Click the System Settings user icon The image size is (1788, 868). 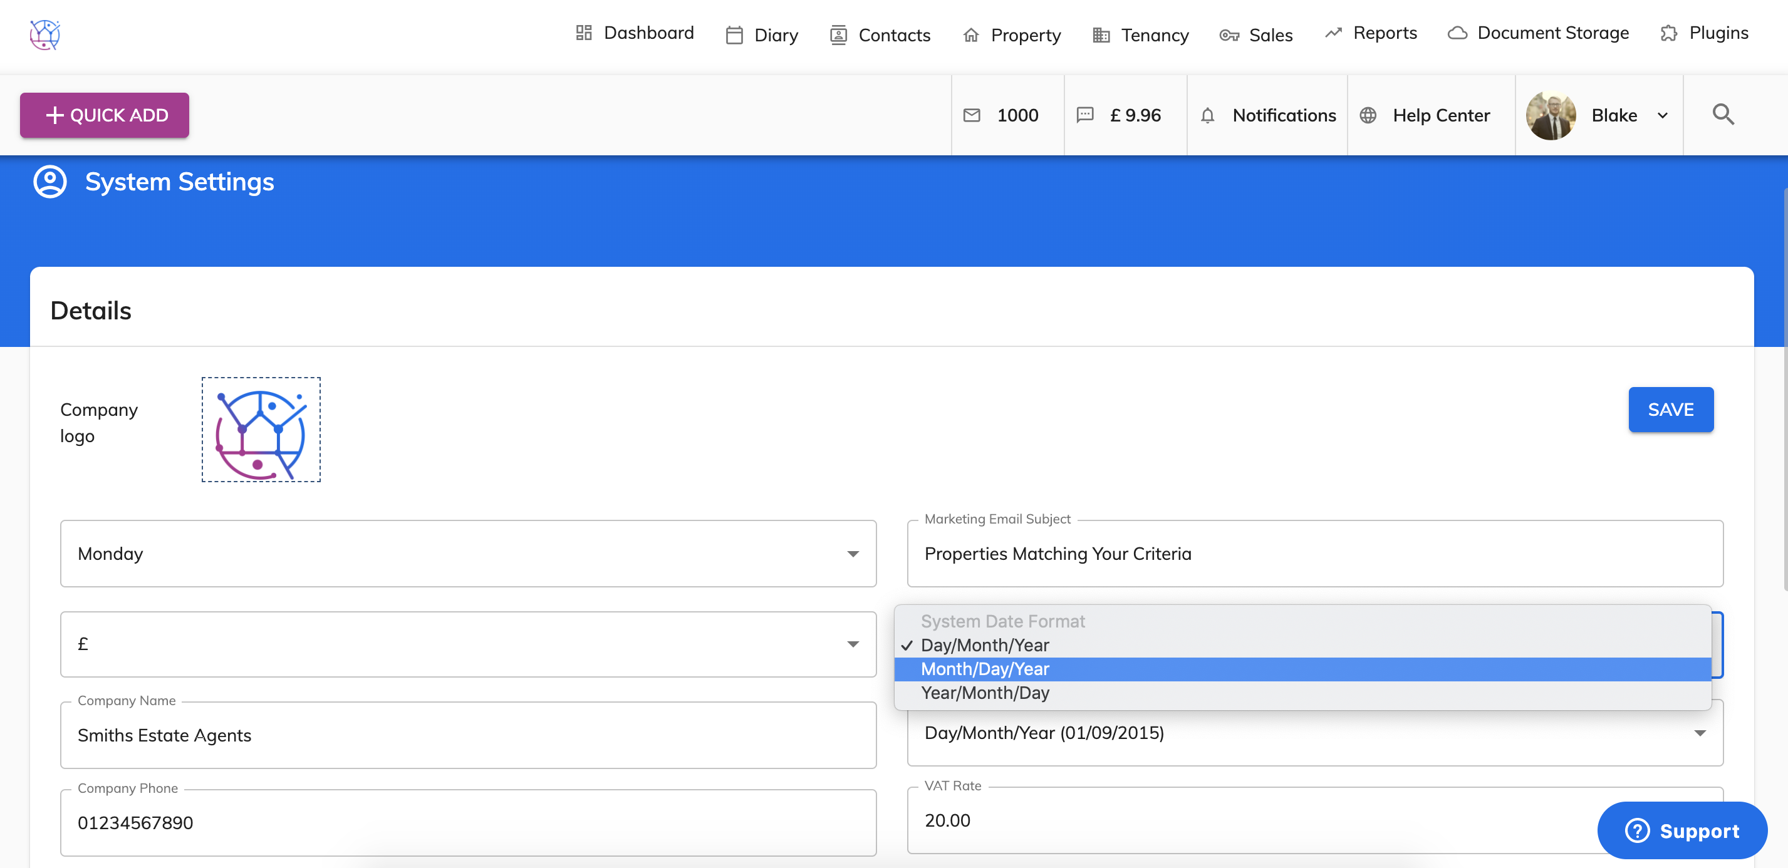[x=50, y=182]
